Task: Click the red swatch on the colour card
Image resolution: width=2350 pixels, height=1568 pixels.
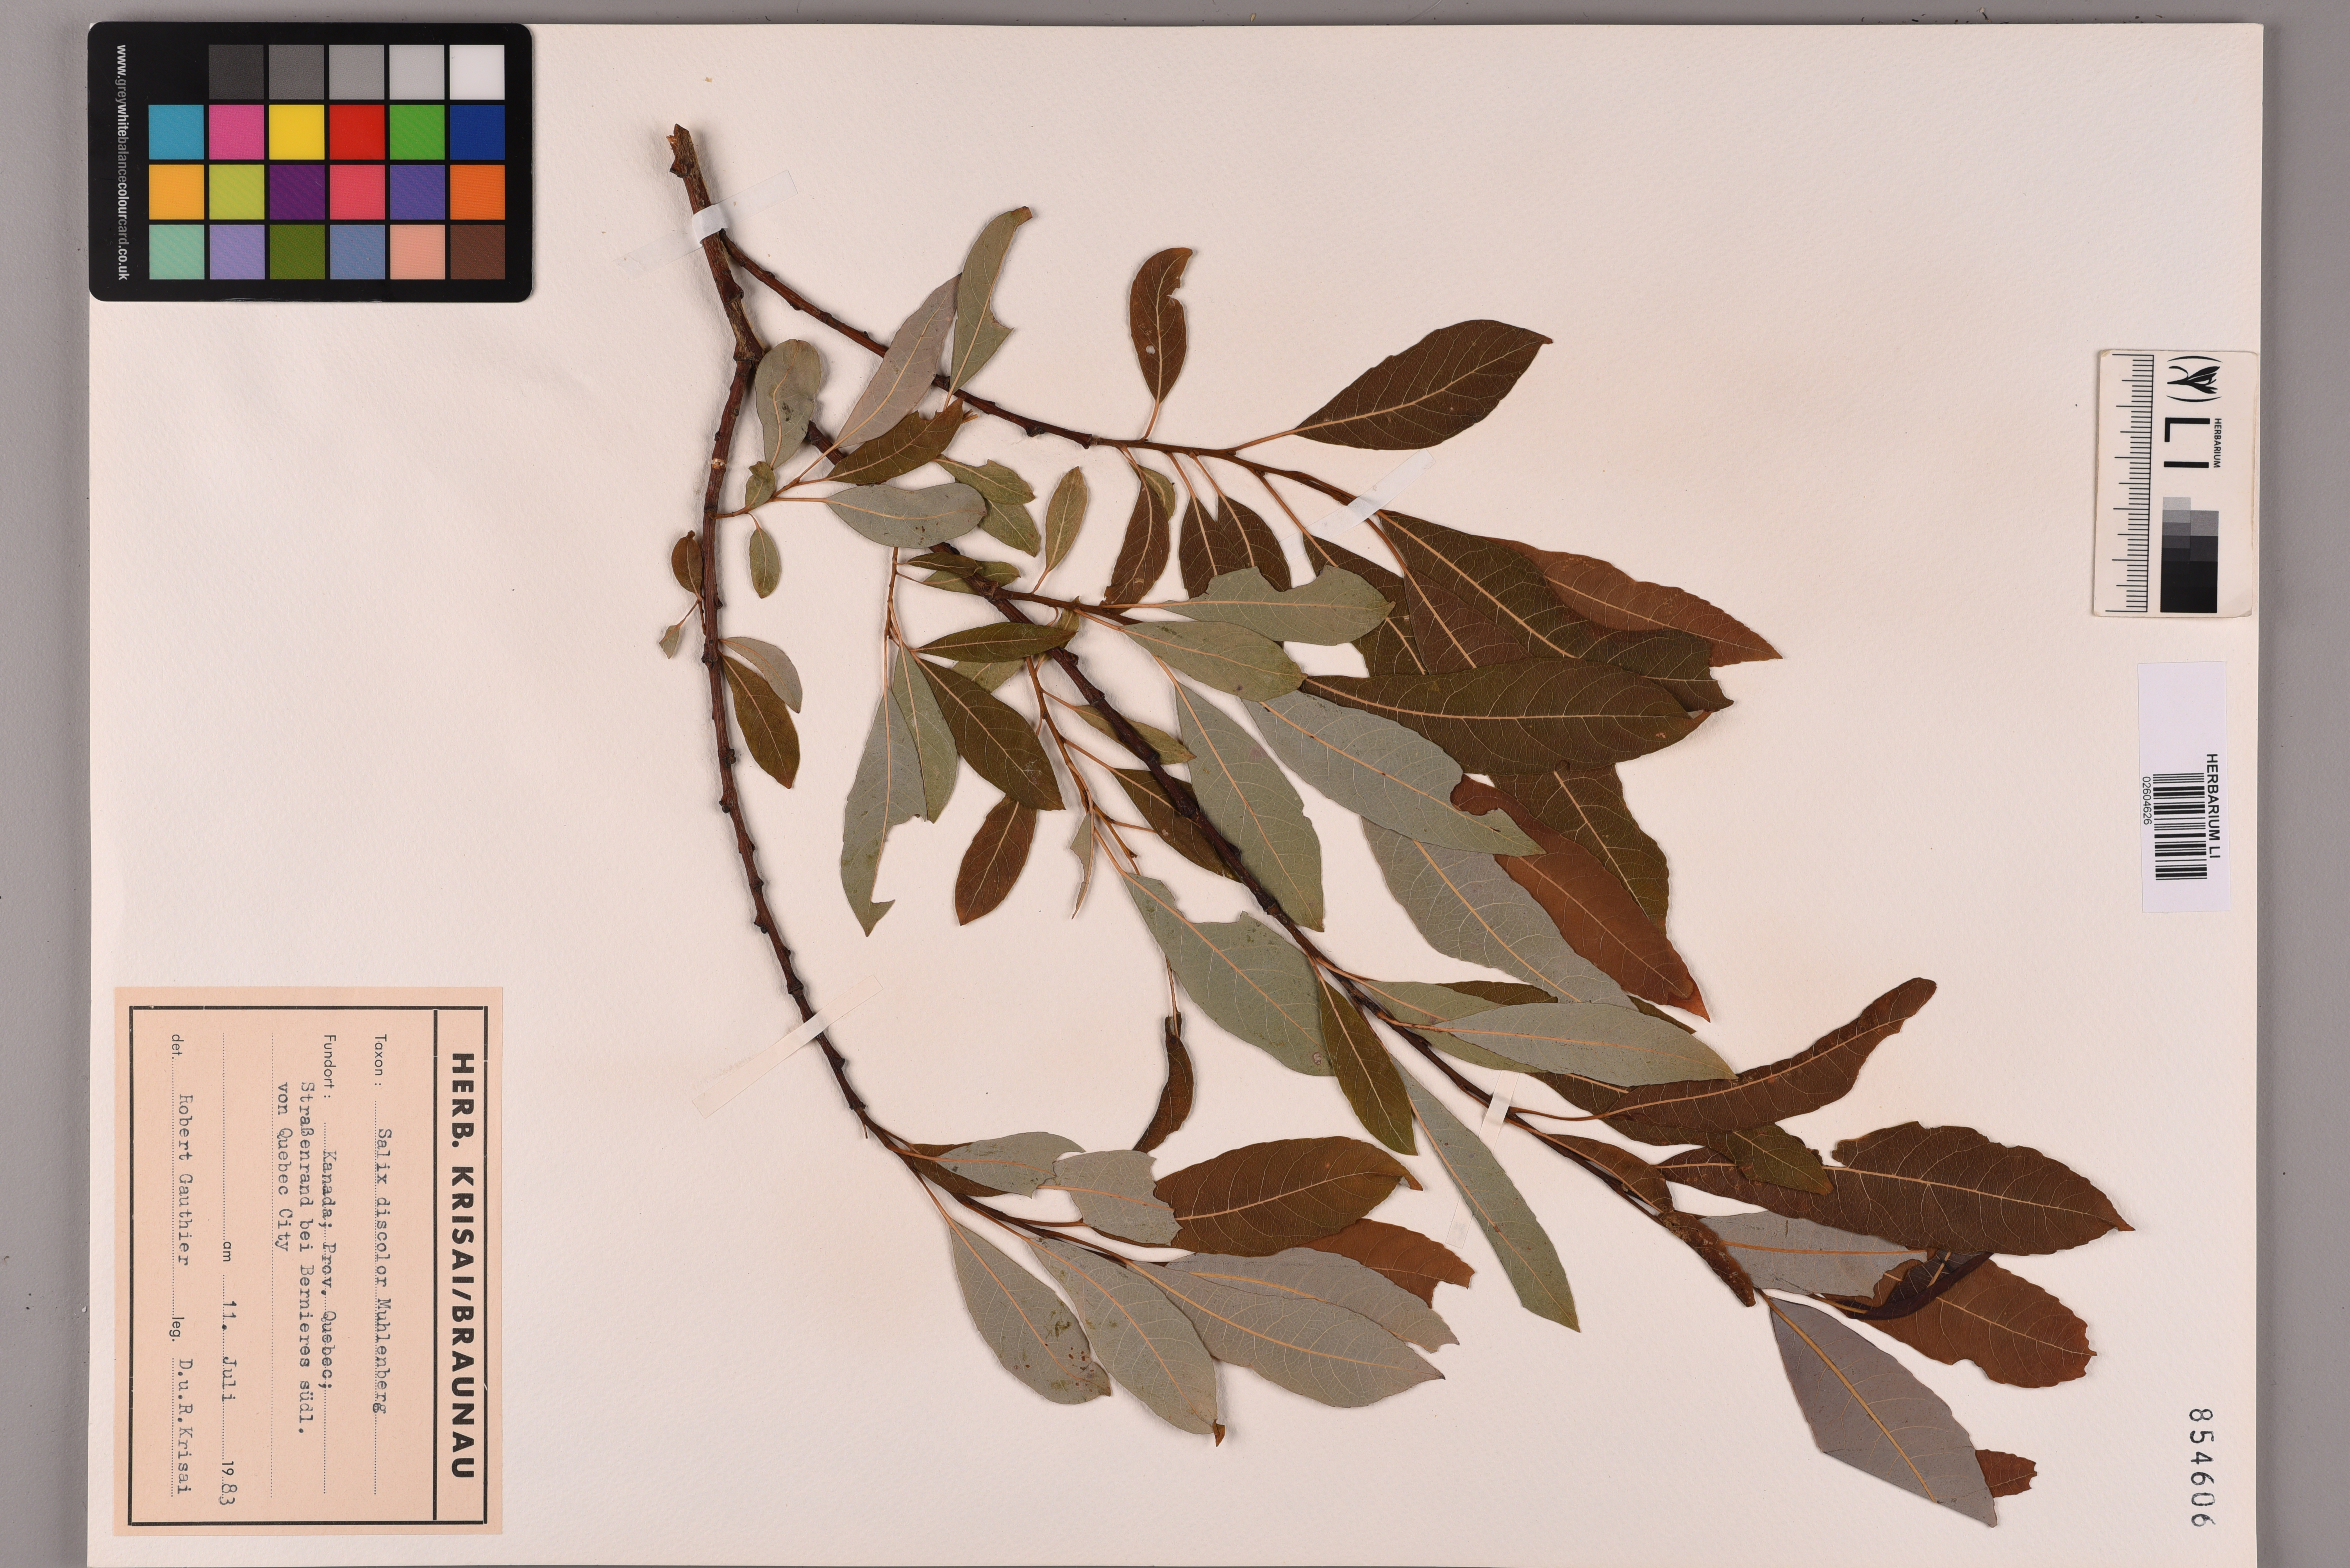Action: [x=356, y=132]
